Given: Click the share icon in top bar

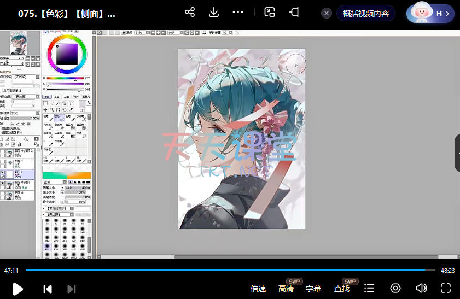Looking at the screenshot, I should [x=190, y=13].
